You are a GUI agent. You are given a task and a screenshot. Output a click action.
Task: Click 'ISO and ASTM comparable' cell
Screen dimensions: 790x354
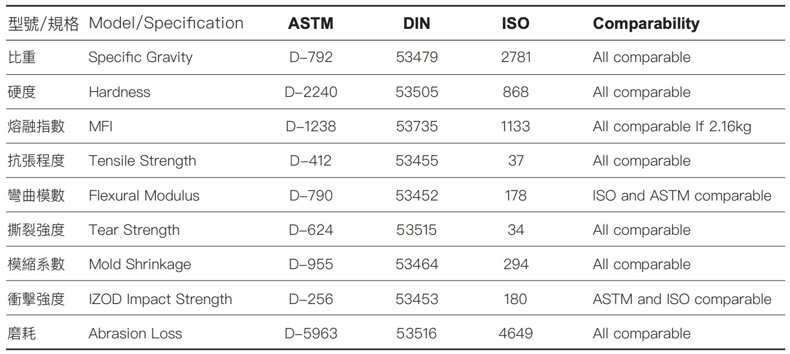(682, 196)
